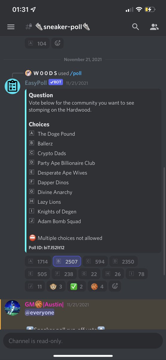Open GM Austin's avatar thumbnail

pyautogui.click(x=12, y=307)
